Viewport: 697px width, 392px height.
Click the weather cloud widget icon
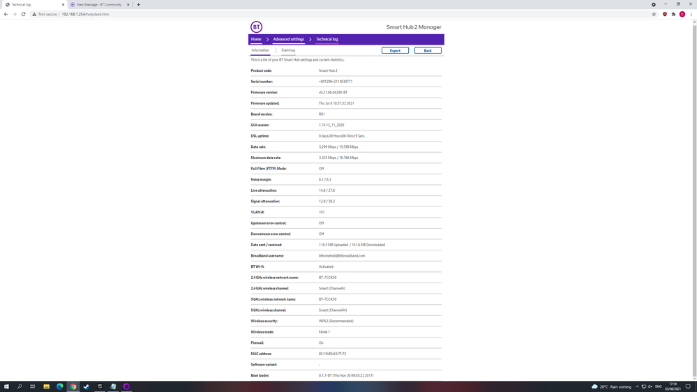(594, 386)
